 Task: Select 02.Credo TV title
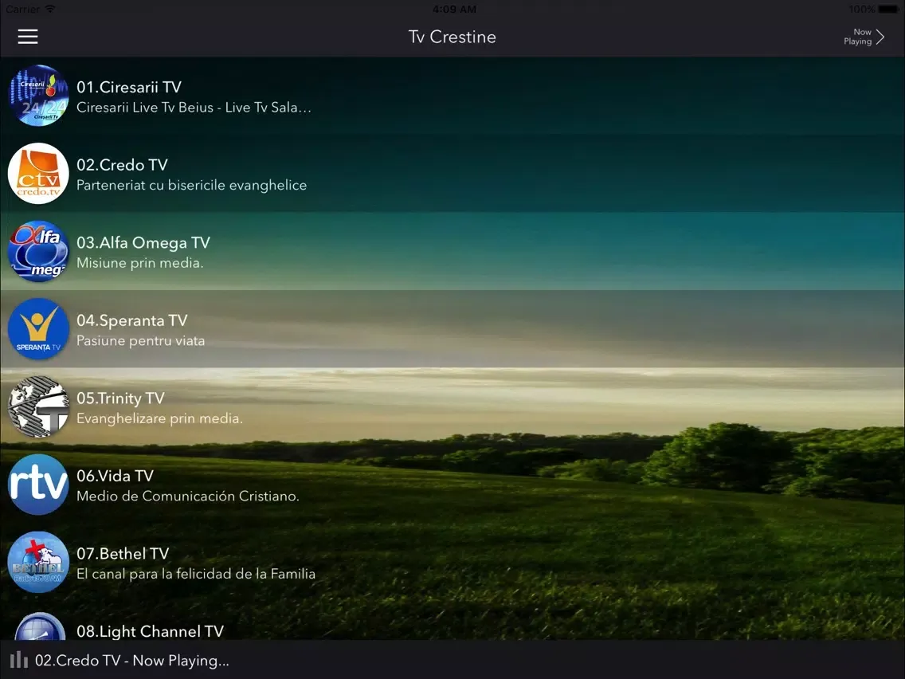pyautogui.click(x=122, y=165)
